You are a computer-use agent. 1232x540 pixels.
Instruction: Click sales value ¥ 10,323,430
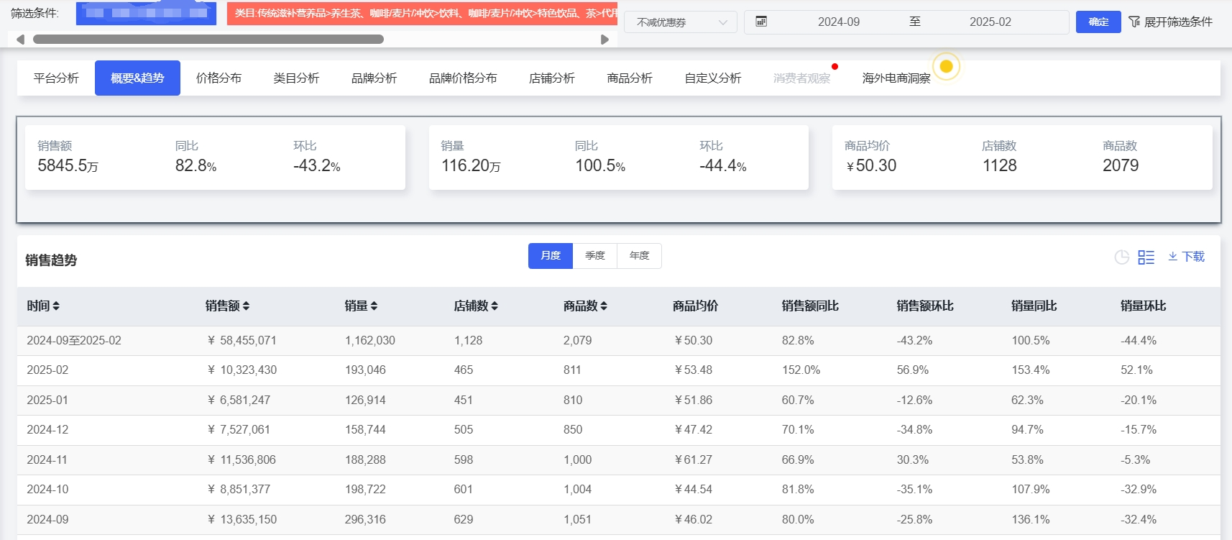[242, 370]
